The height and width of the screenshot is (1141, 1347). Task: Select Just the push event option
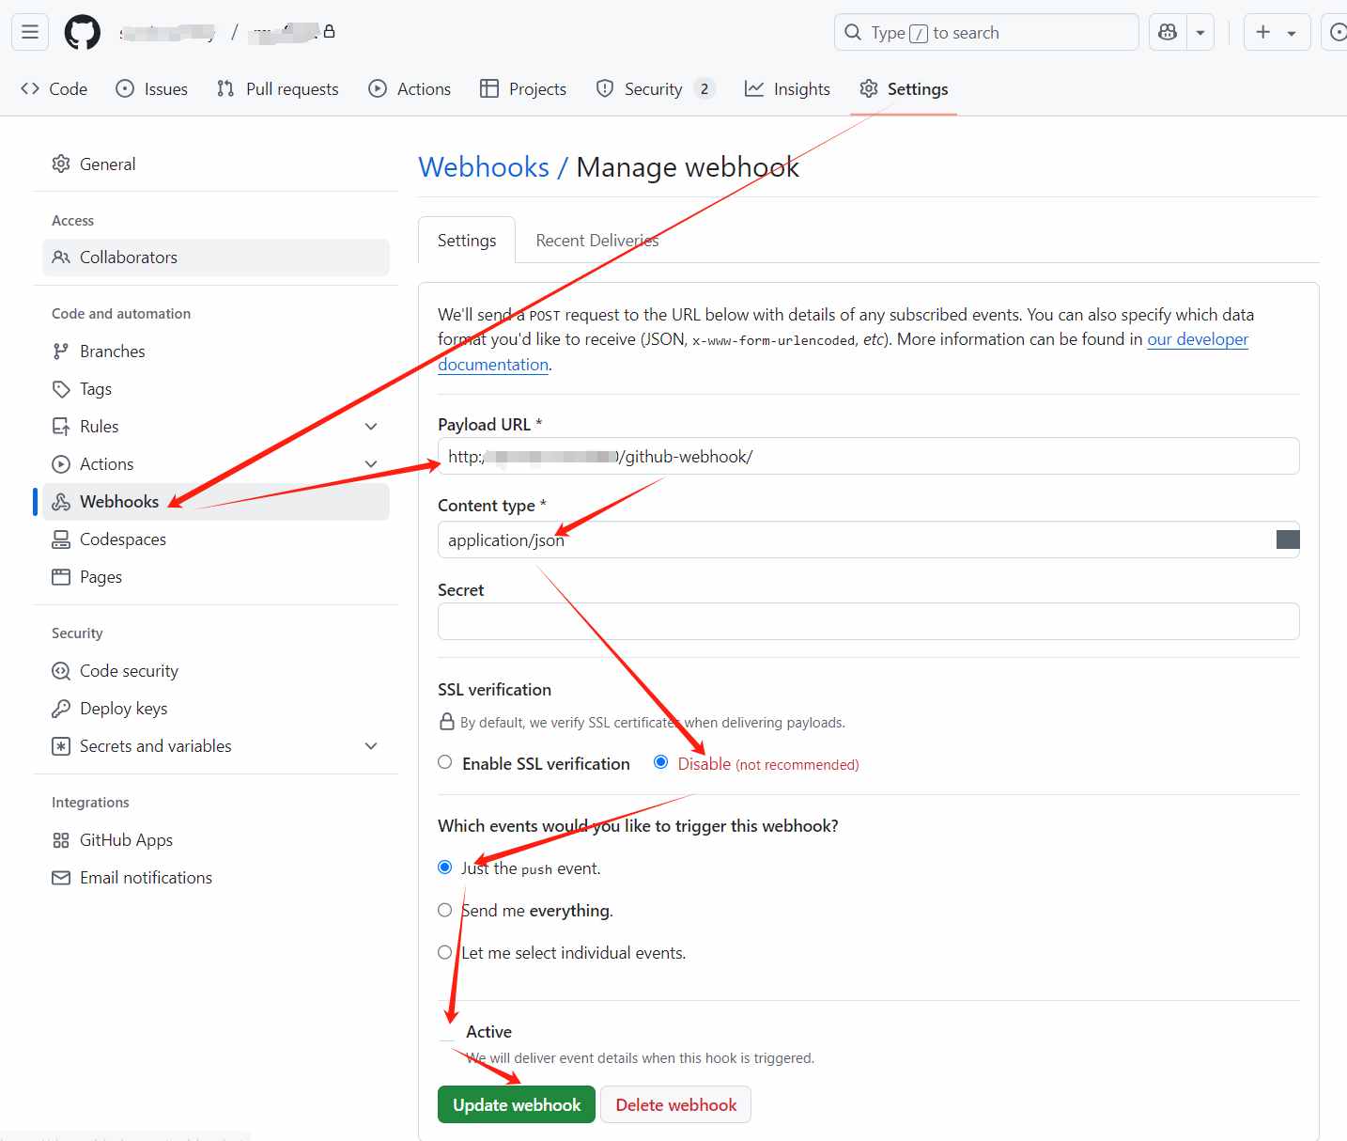[445, 867]
